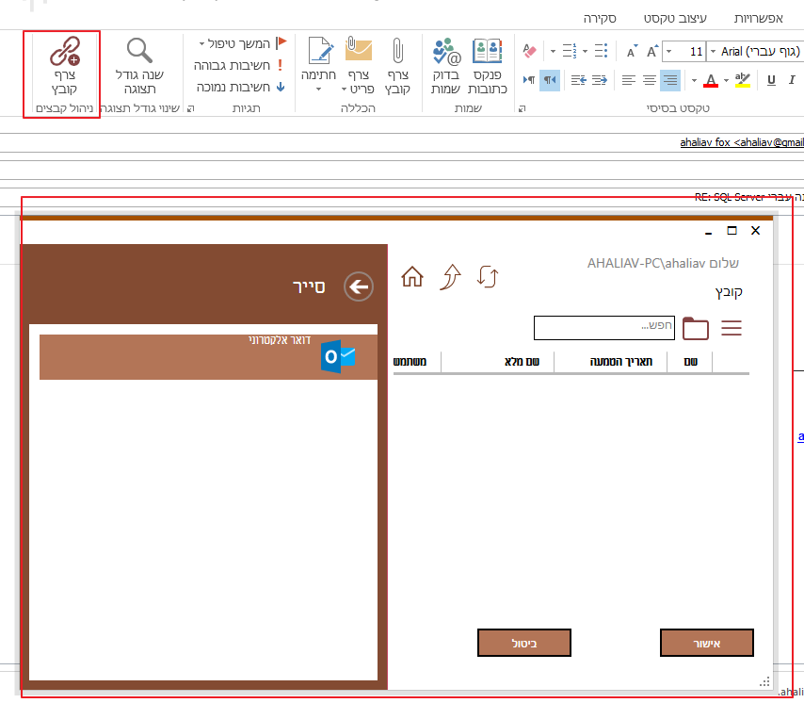Image resolution: width=804 pixels, height=703 pixels.
Task: Toggle left-to-right text direction button
Action: pos(529,80)
